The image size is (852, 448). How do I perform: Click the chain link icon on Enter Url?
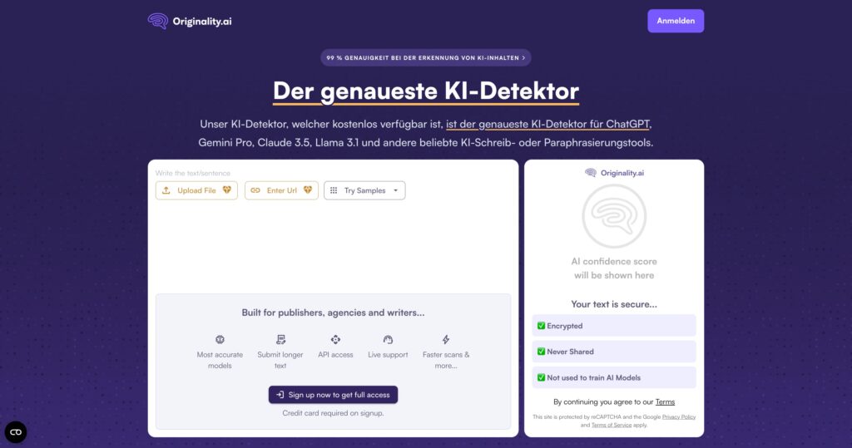click(x=255, y=190)
